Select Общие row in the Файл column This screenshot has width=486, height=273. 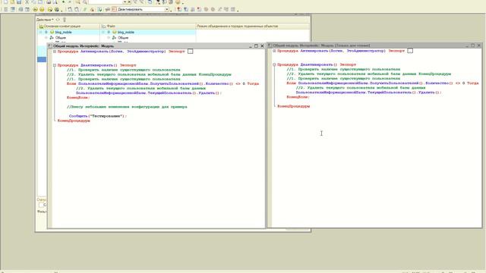pyautogui.click(x=148, y=37)
